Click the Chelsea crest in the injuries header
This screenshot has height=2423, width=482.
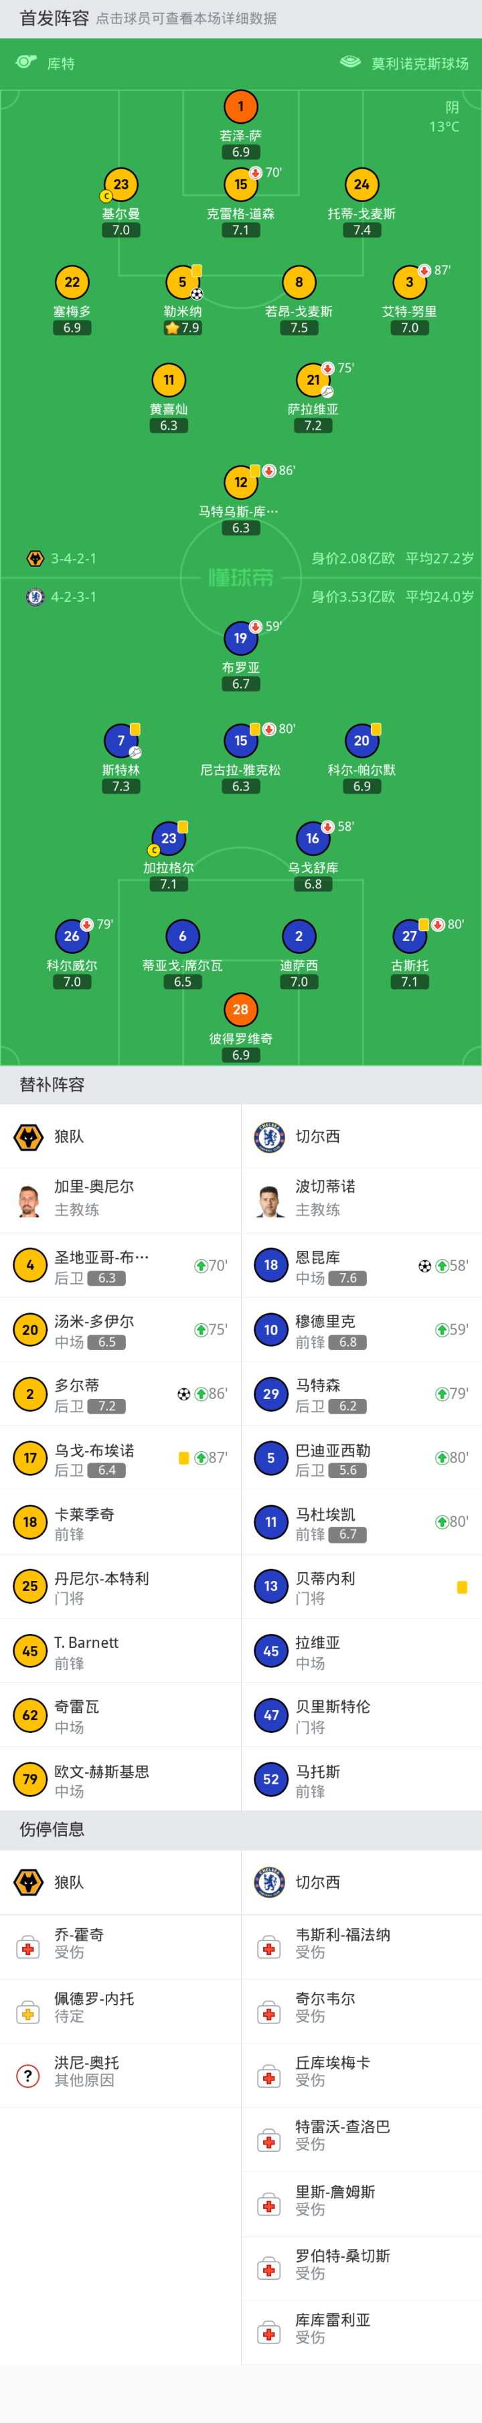coord(270,1882)
